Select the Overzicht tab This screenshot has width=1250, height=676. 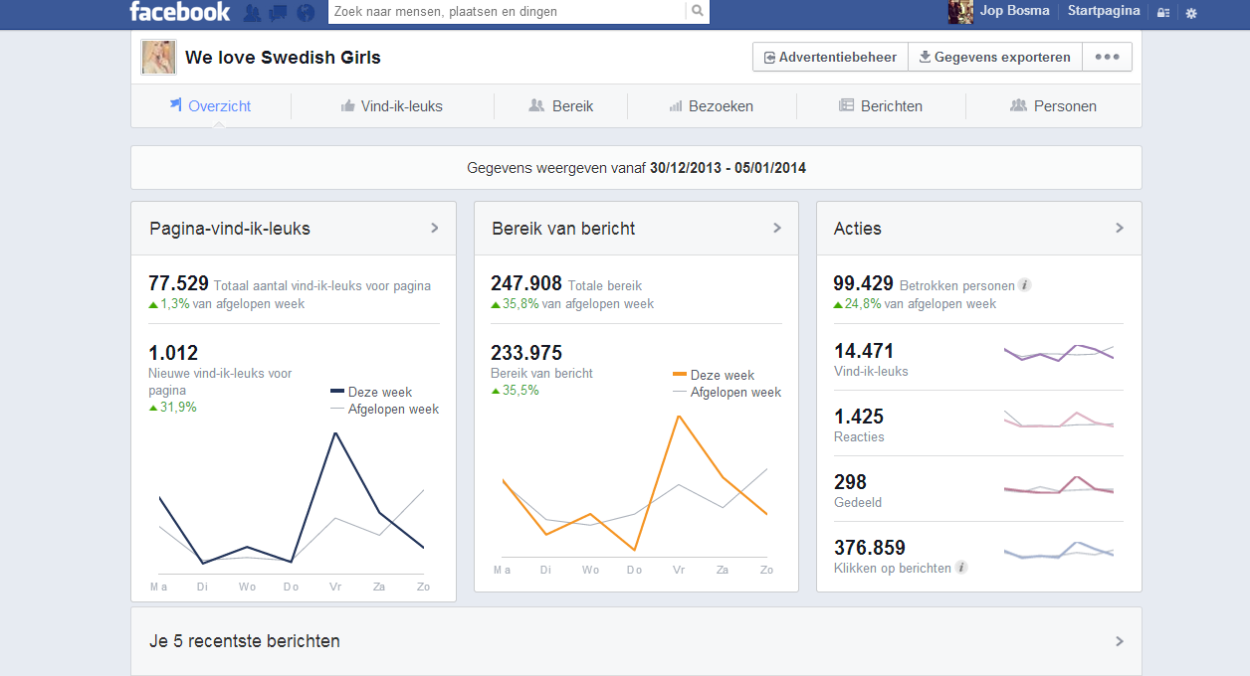210,106
